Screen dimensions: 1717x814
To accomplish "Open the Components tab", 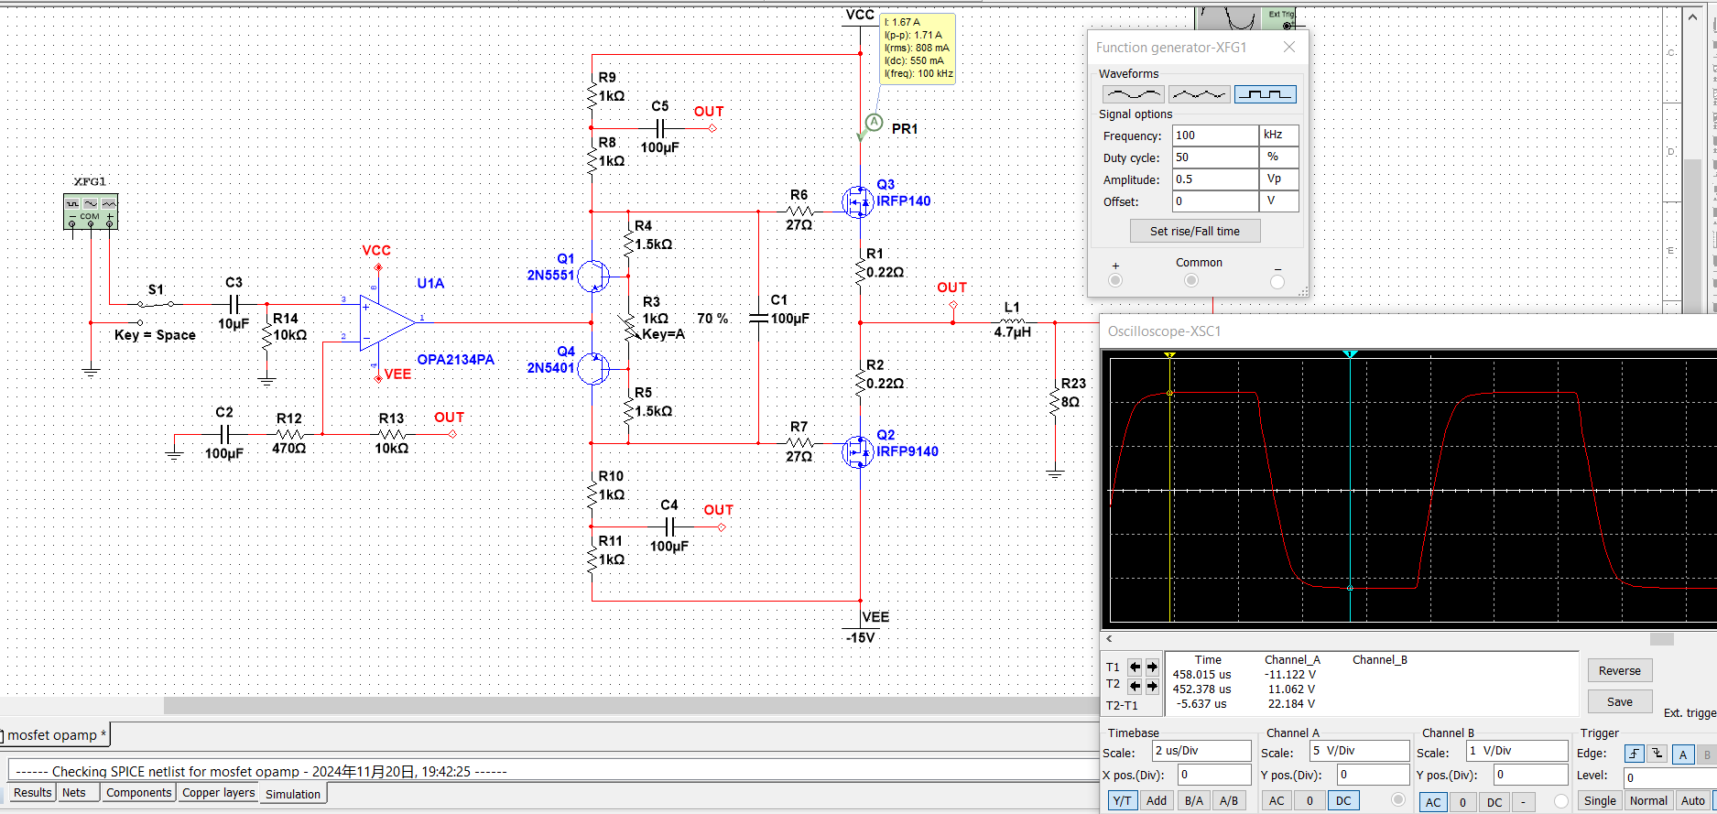I will tap(138, 793).
